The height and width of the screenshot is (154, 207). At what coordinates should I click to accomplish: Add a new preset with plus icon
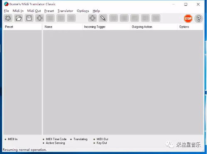click(x=40, y=18)
